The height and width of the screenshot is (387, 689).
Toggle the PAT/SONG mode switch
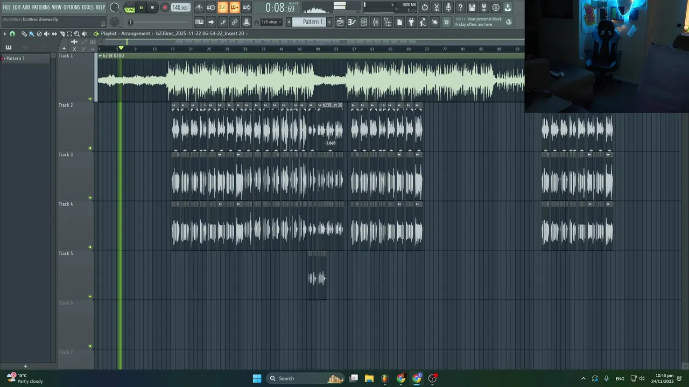click(130, 8)
